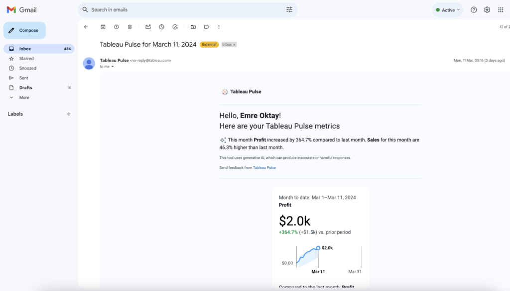Click the Compose button
Screen dimensions: 510x291
point(24,30)
